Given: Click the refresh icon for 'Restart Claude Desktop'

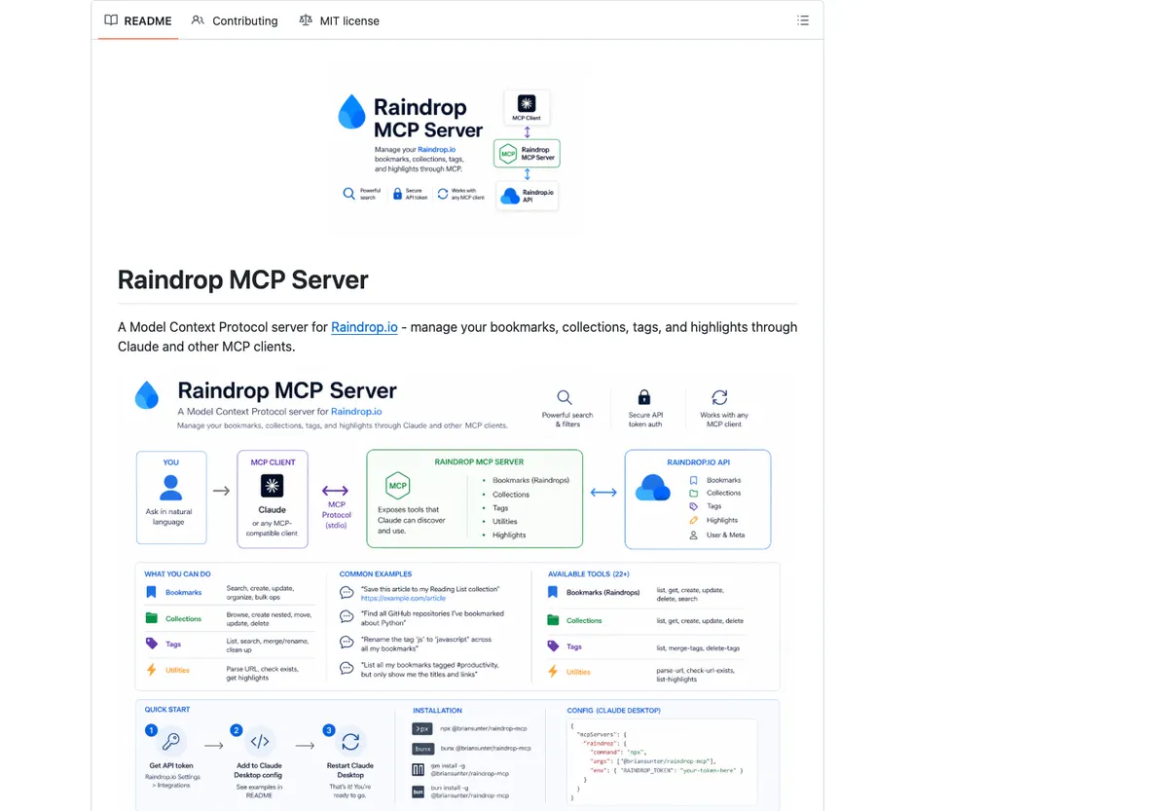Looking at the screenshot, I should tap(350, 742).
